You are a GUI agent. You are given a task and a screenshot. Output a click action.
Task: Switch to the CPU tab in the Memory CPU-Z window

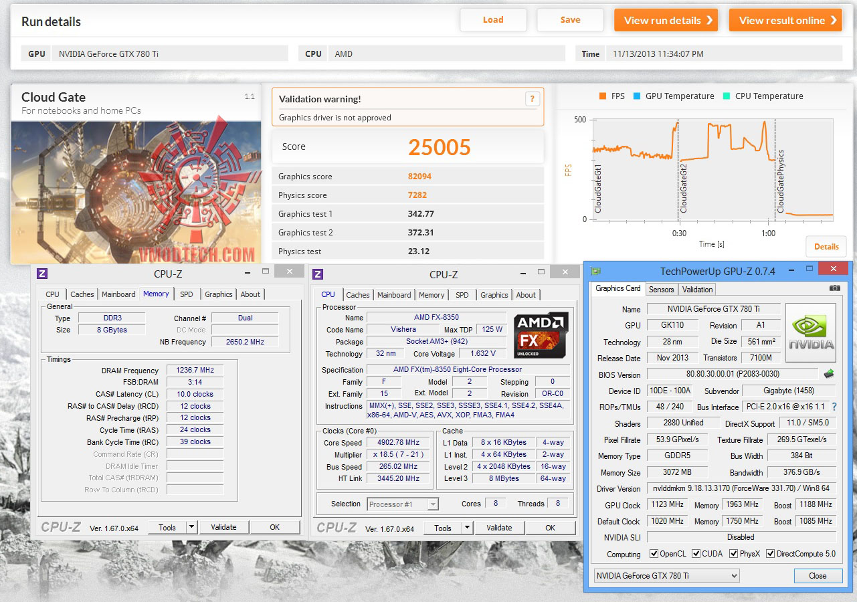(x=53, y=294)
